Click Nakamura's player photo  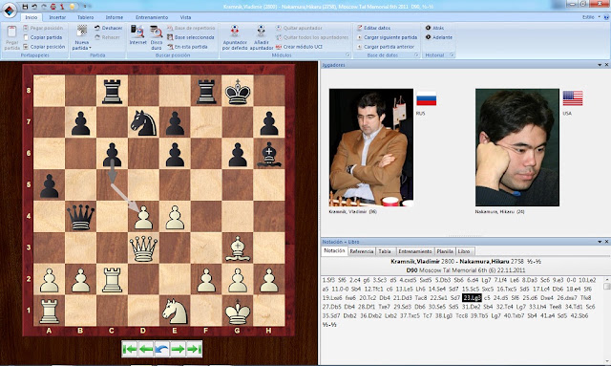pos(517,147)
